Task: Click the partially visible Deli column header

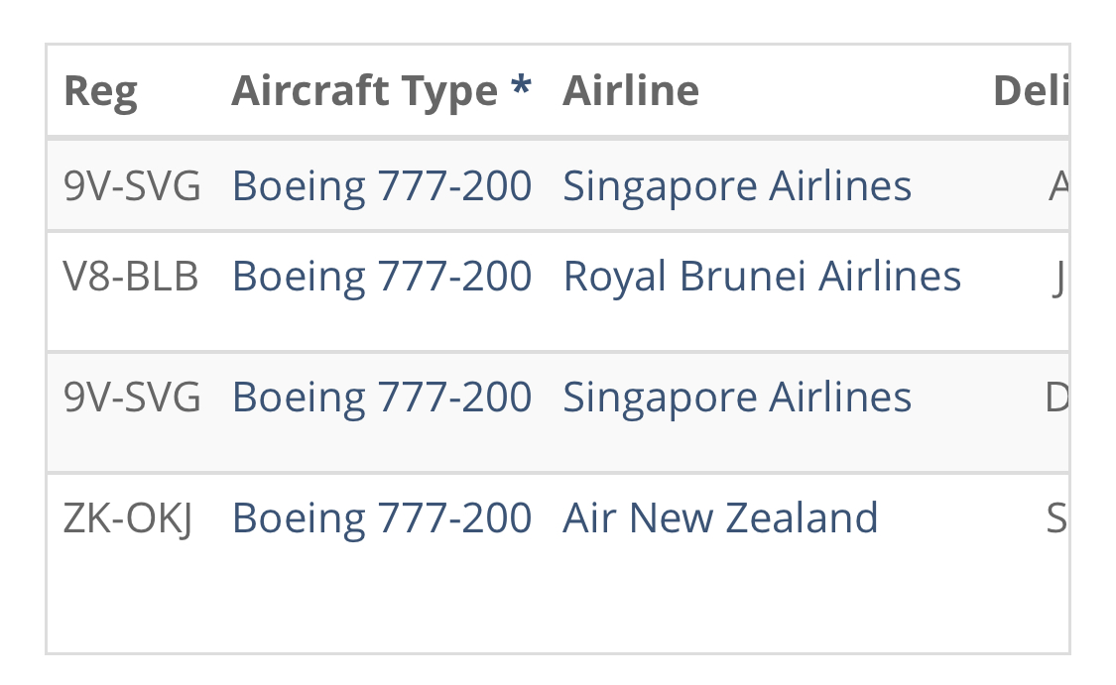Action: click(x=1030, y=92)
